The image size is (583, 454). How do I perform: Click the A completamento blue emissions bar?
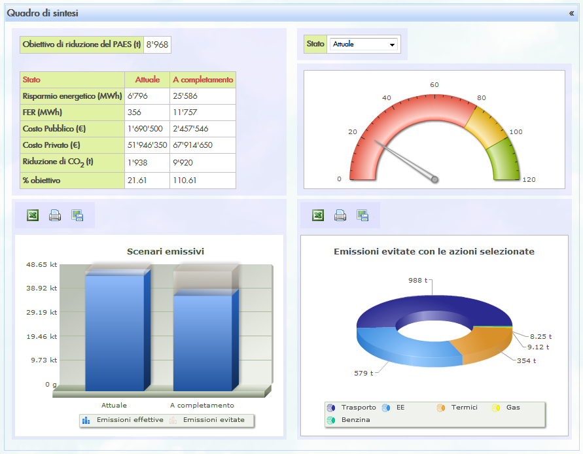(203, 343)
